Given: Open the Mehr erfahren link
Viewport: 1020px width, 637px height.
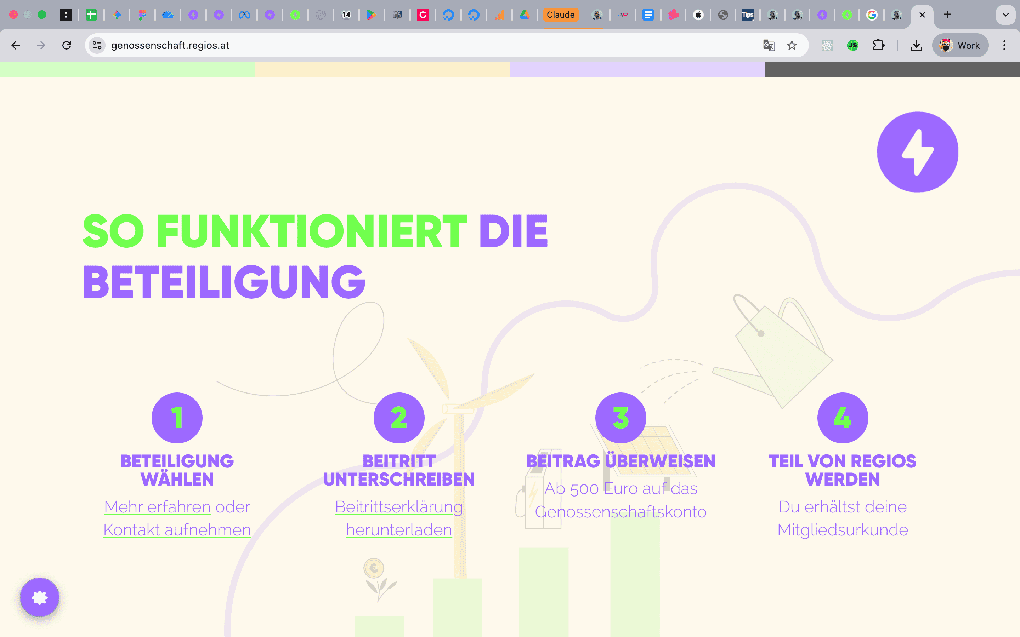Looking at the screenshot, I should pos(157,507).
